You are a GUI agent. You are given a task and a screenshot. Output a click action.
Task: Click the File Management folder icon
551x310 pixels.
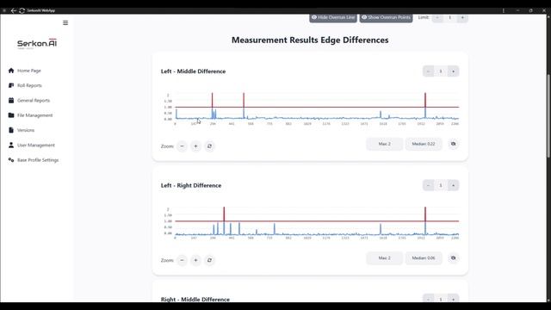pyautogui.click(x=11, y=115)
